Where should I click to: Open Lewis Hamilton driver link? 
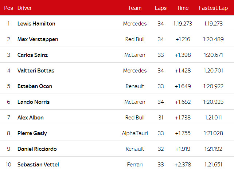(x=36, y=24)
